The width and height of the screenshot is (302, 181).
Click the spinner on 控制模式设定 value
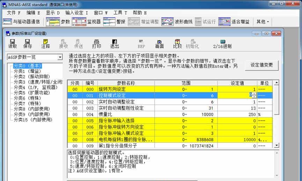point(255,95)
